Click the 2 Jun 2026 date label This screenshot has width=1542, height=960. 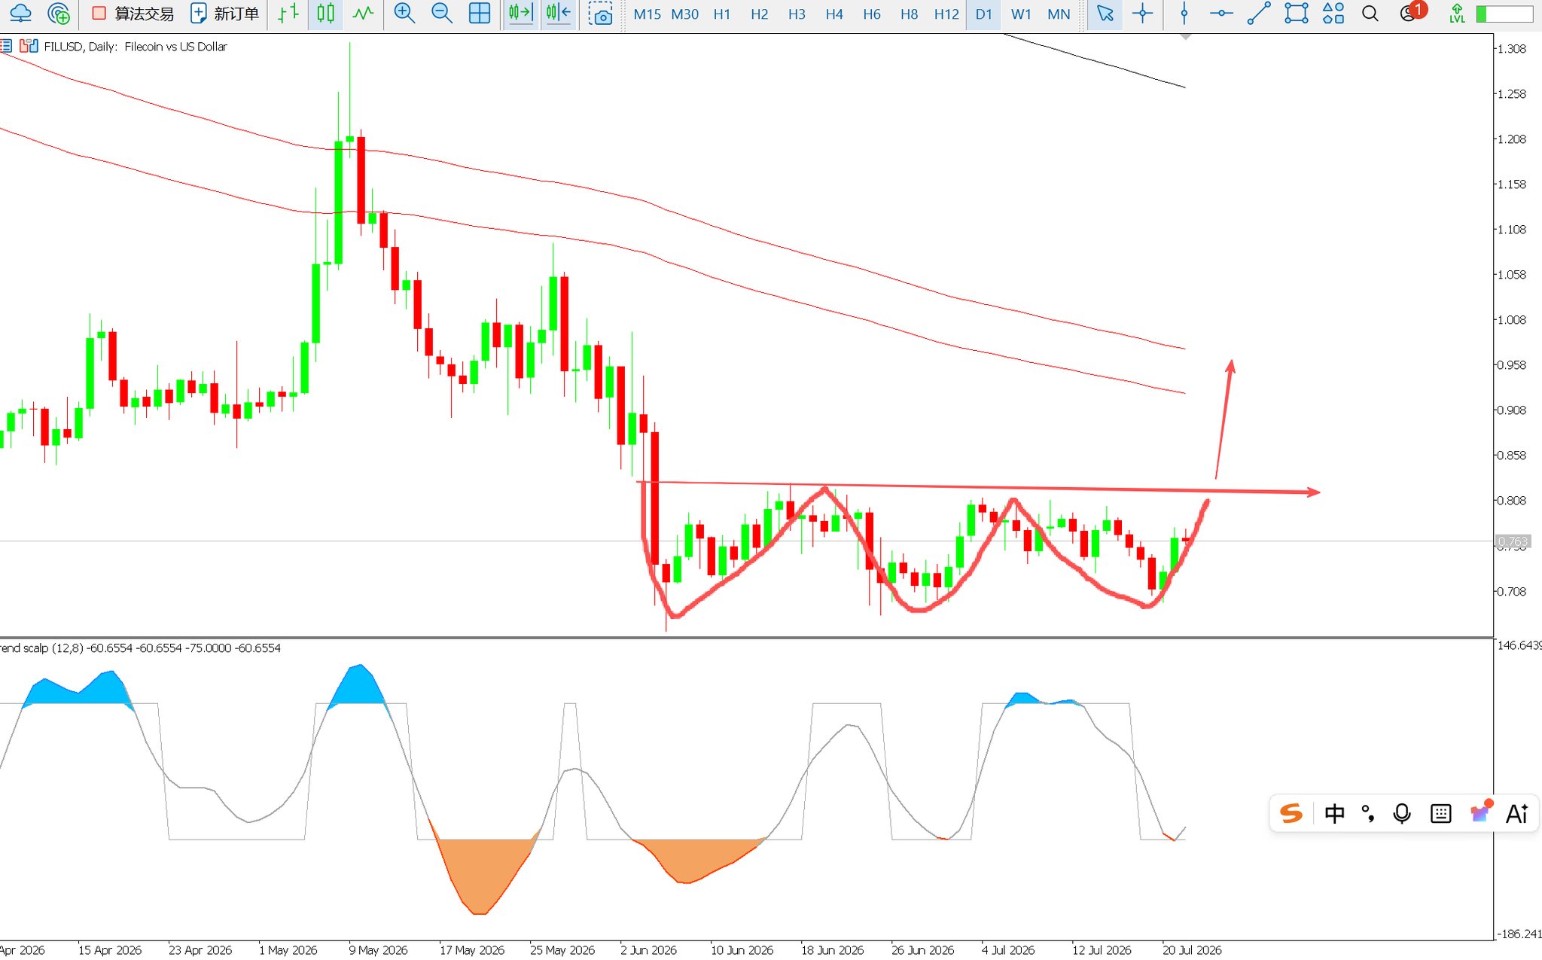coord(648,950)
